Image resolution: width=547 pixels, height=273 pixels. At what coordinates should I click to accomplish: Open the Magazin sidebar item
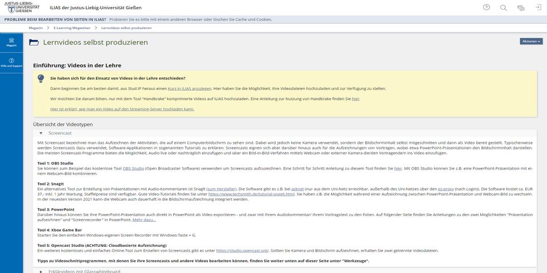tap(11, 43)
